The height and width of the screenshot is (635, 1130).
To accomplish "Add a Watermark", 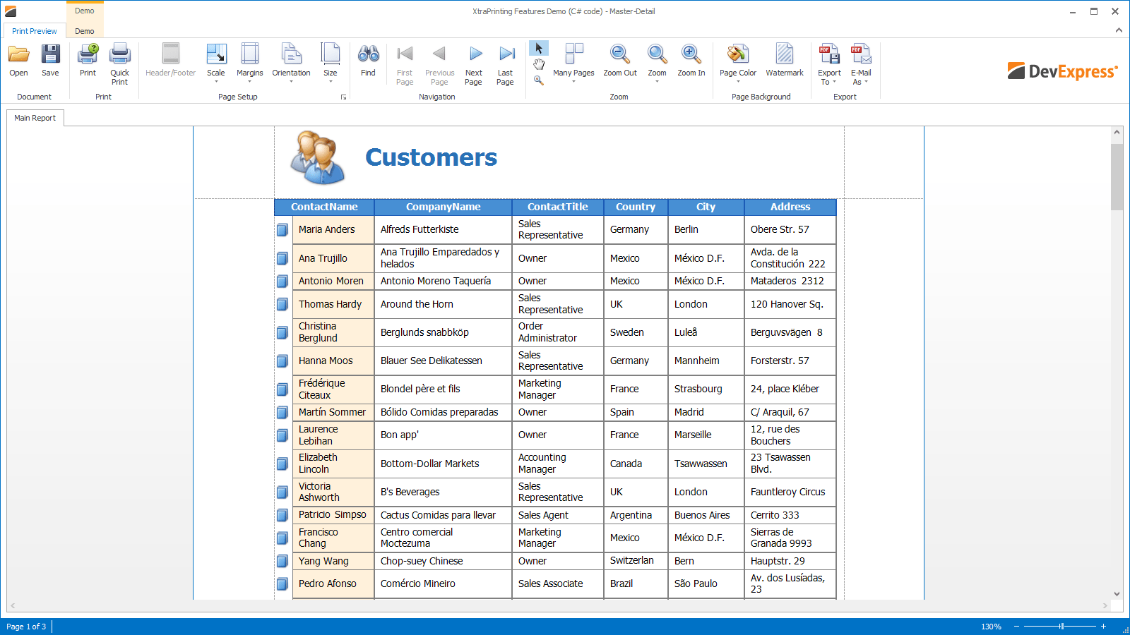I will pos(785,60).
